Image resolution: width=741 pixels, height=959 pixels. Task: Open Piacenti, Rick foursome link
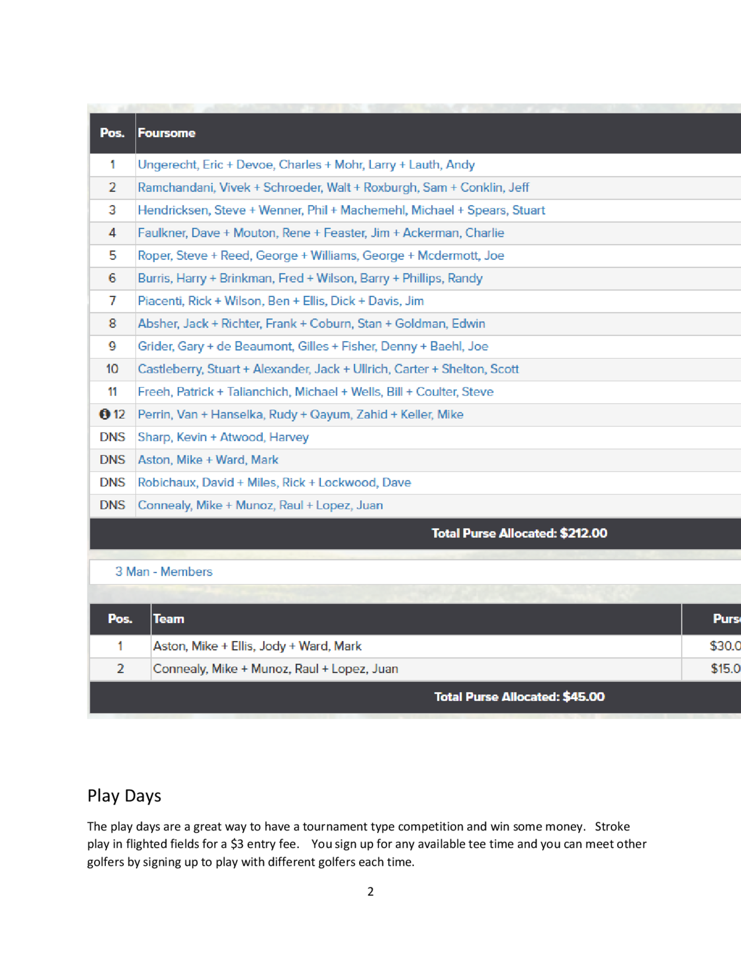click(x=280, y=301)
